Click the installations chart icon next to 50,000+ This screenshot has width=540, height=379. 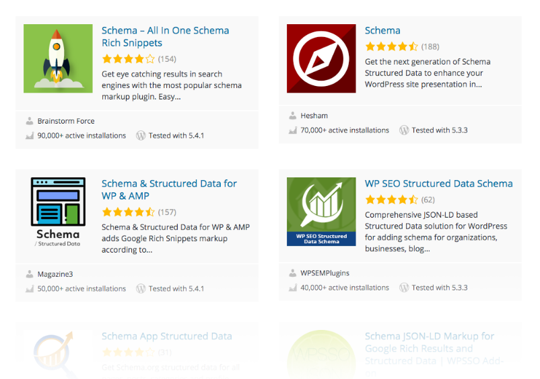tap(30, 289)
